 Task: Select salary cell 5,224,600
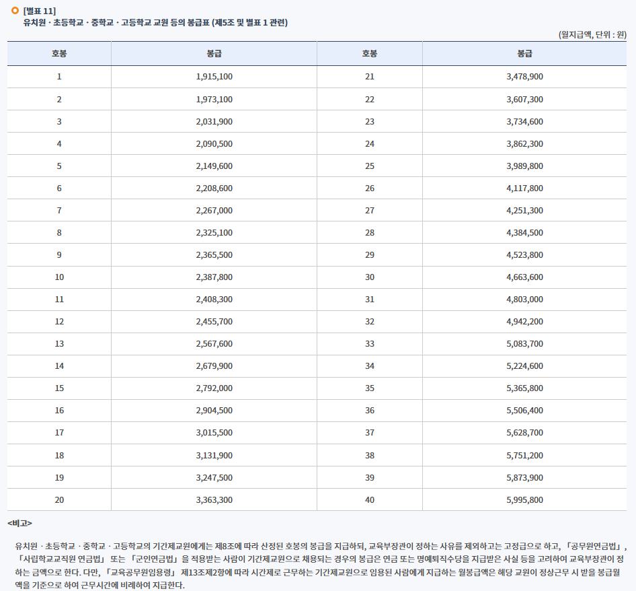tap(524, 366)
